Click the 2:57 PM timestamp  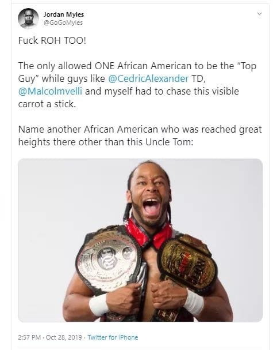click(29, 337)
